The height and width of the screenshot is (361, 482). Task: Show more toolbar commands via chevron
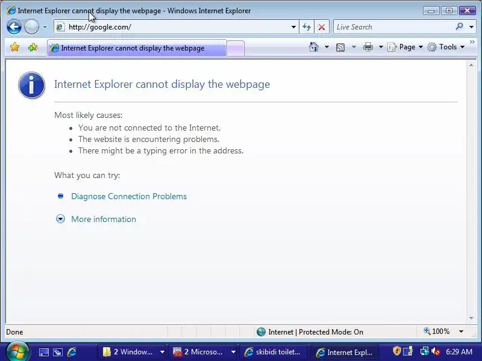[x=472, y=42]
